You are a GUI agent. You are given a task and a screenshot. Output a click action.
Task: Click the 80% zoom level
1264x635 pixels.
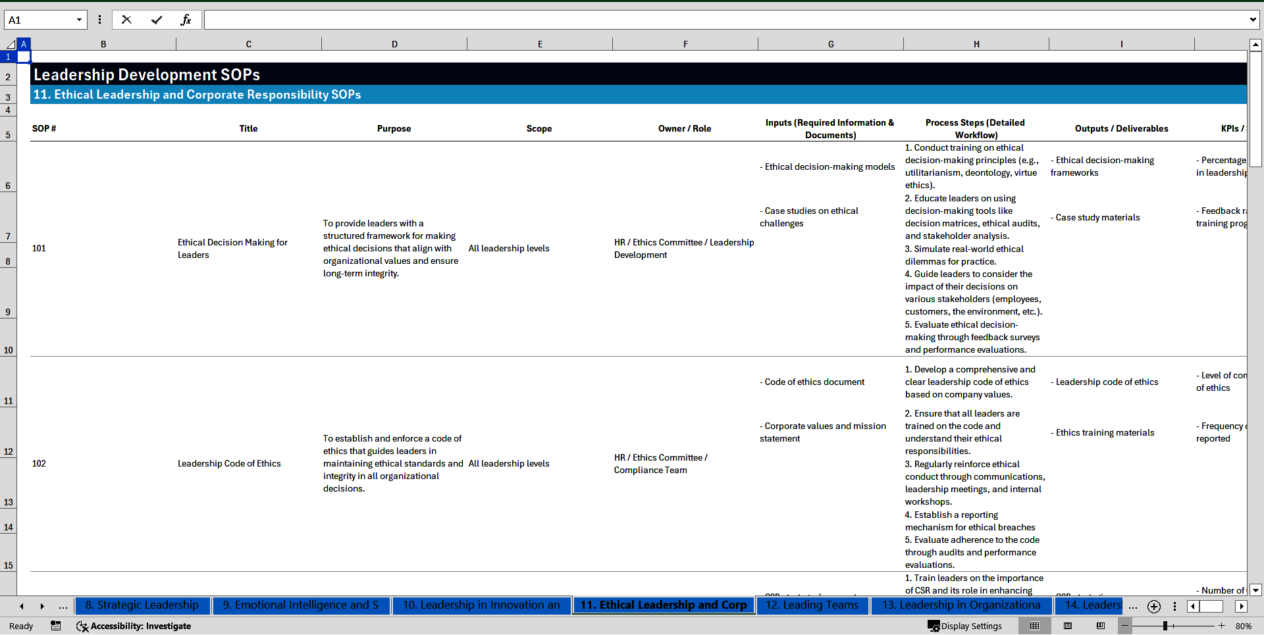coord(1243,626)
